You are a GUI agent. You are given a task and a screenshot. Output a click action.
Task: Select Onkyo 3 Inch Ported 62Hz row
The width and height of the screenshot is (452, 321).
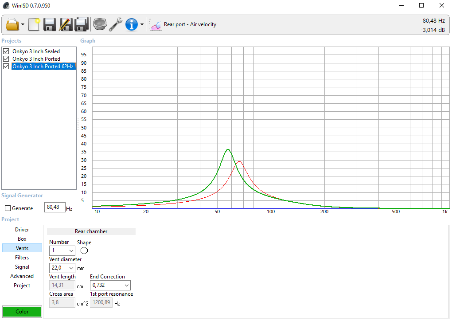click(43, 67)
